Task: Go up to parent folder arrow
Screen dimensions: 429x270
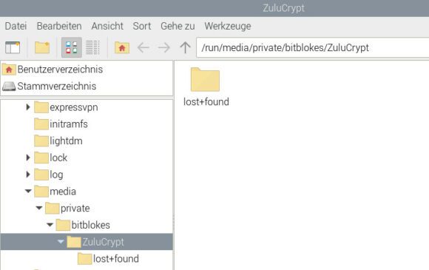Action: [x=185, y=47]
